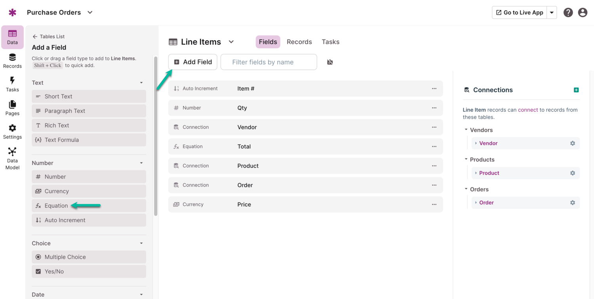
Task: Click the Add Field button
Action: pyautogui.click(x=192, y=62)
